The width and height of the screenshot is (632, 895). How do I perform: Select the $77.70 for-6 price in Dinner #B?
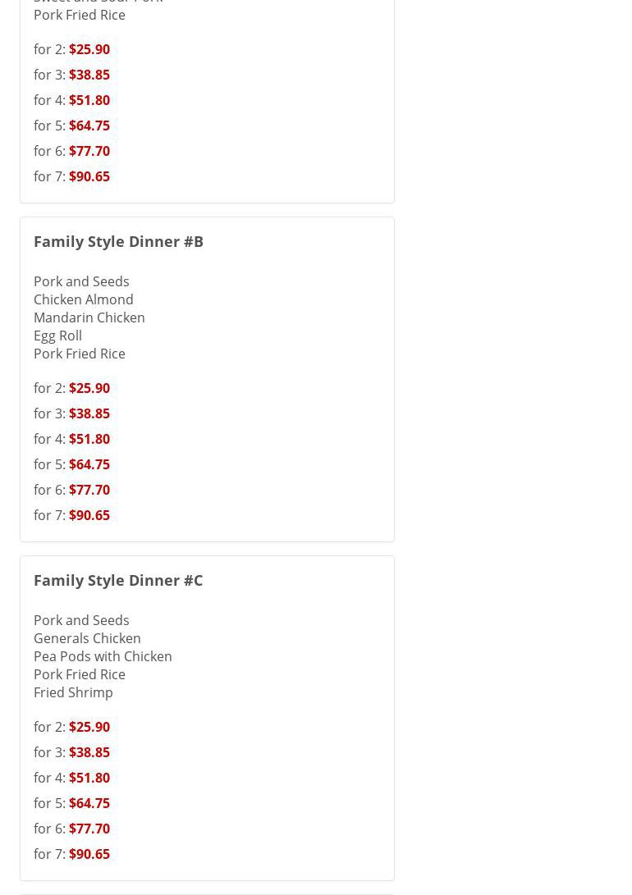[x=89, y=490]
